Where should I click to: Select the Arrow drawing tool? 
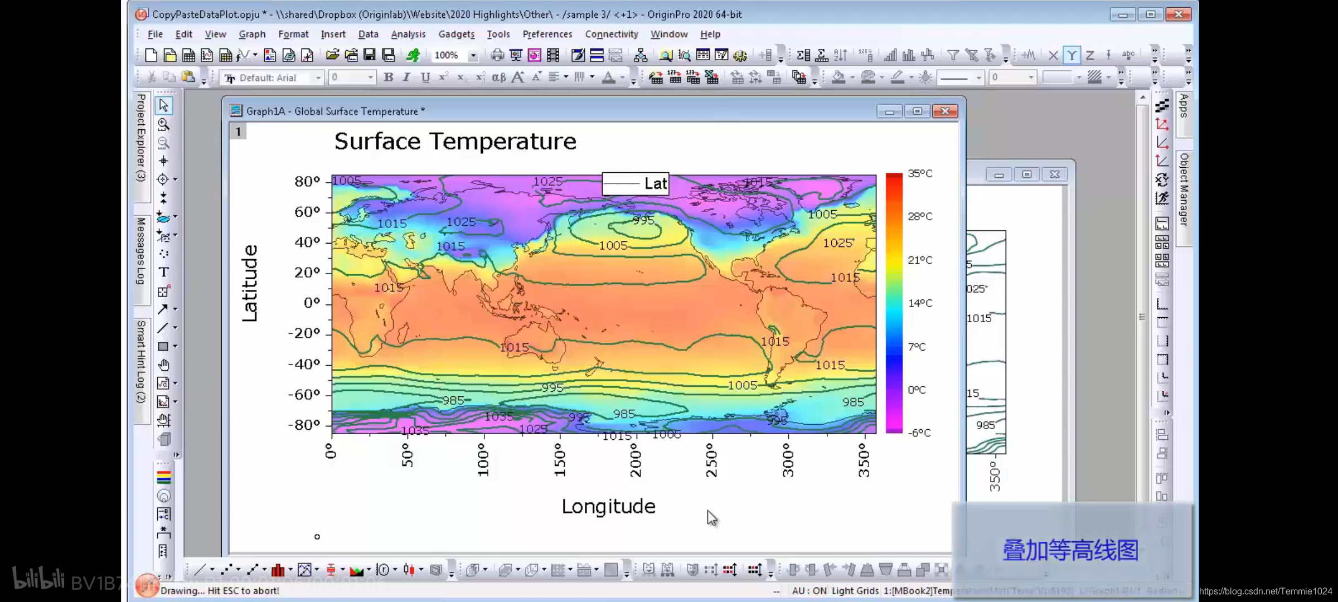[163, 309]
